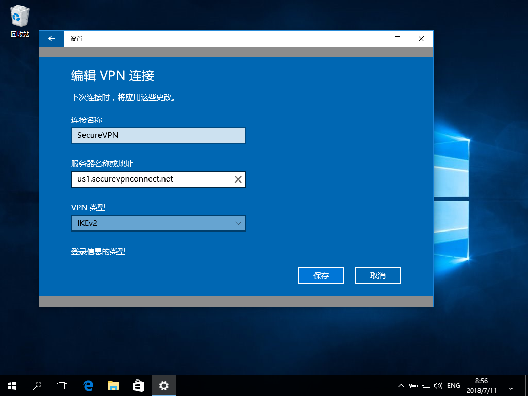The width and height of the screenshot is (528, 396).
Task: Minimize the 设置 window
Action: tap(374, 39)
